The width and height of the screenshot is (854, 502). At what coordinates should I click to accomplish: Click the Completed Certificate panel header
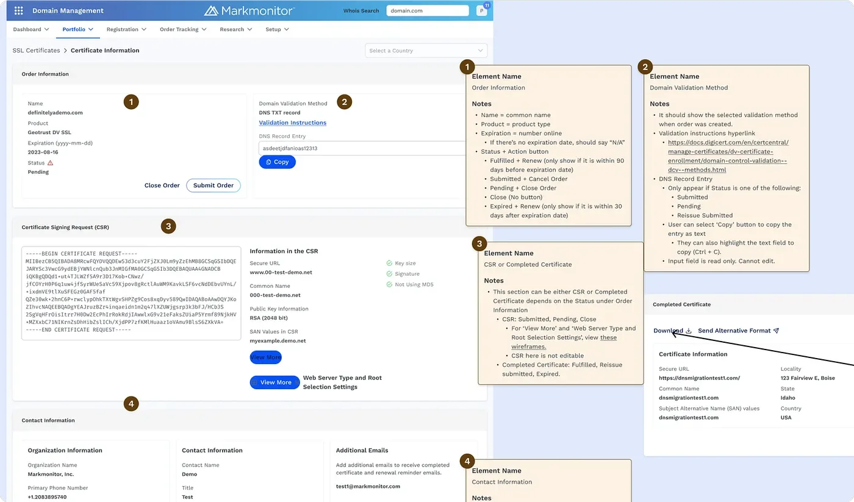coord(681,304)
